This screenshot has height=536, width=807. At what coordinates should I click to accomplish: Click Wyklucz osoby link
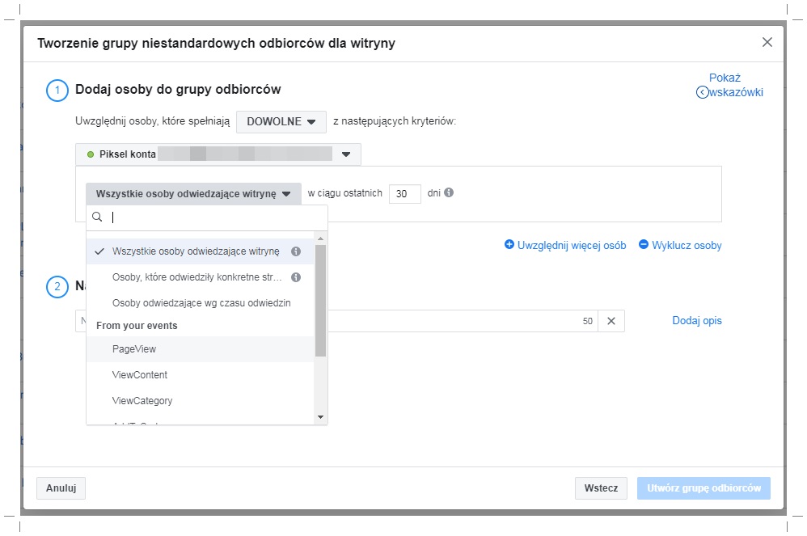pyautogui.click(x=687, y=246)
